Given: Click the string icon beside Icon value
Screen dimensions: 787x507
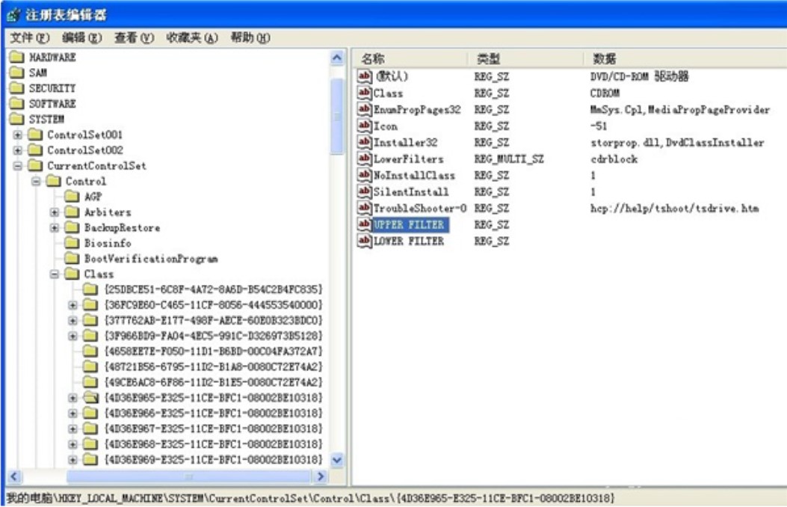Looking at the screenshot, I should tap(365, 126).
